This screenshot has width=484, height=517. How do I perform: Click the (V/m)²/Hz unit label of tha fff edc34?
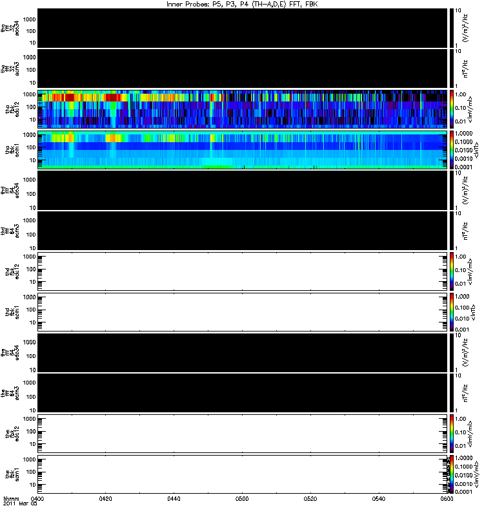pyautogui.click(x=465, y=28)
